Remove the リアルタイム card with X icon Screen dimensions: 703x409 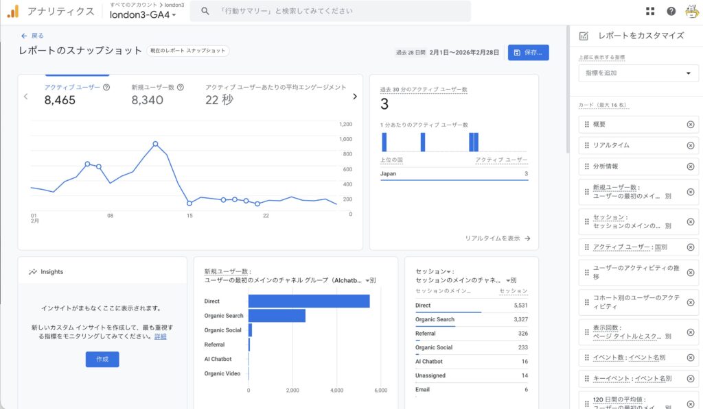(x=690, y=145)
